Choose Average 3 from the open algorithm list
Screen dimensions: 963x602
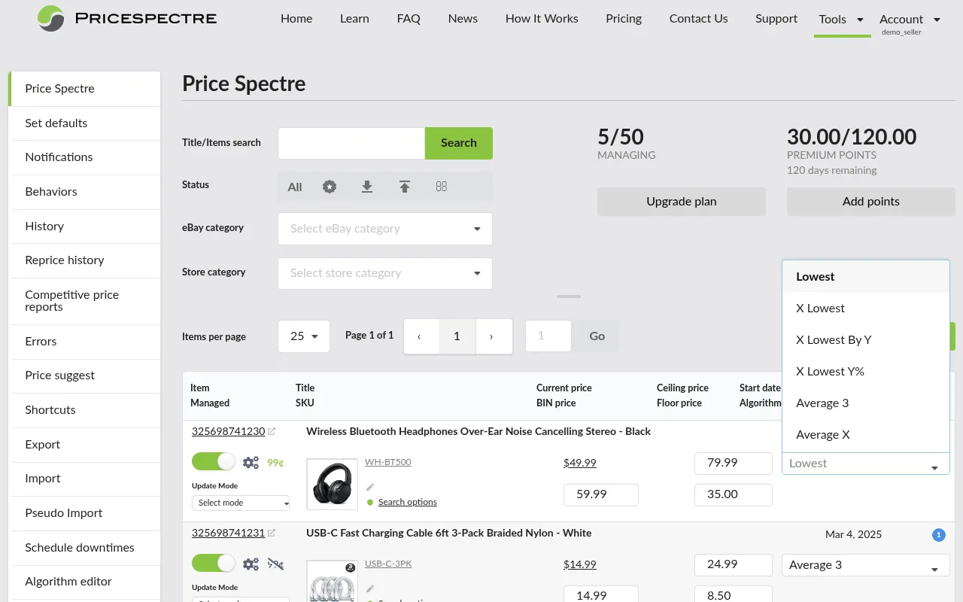pyautogui.click(x=822, y=403)
